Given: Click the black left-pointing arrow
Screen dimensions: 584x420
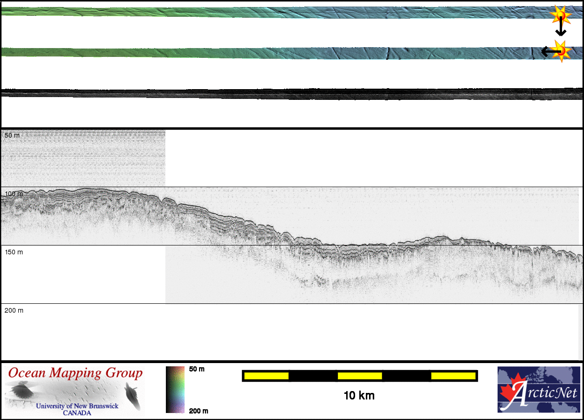Looking at the screenshot, I should coord(548,51).
